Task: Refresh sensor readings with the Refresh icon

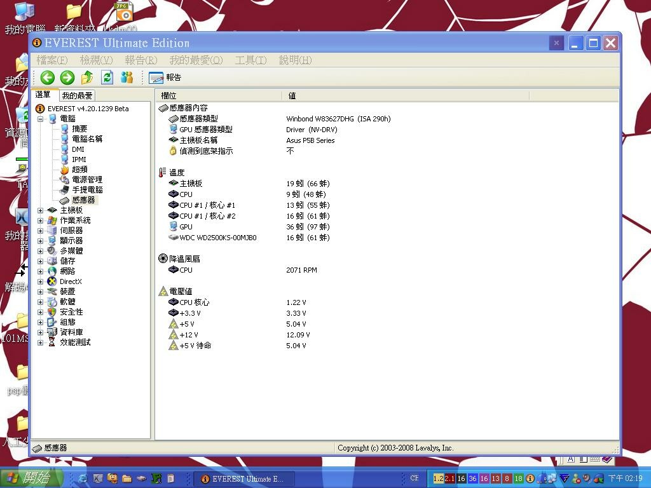Action: (107, 77)
